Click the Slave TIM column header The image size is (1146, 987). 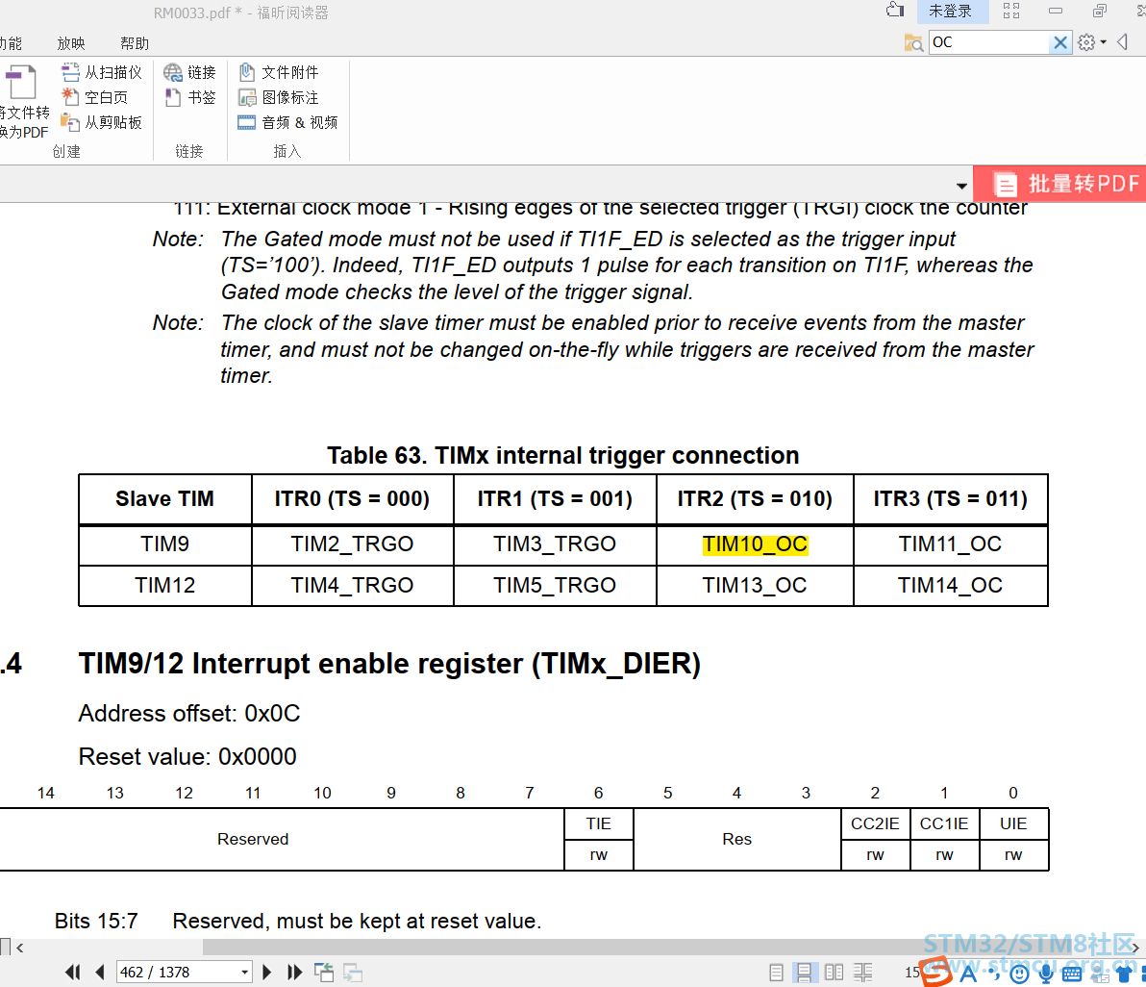click(165, 499)
